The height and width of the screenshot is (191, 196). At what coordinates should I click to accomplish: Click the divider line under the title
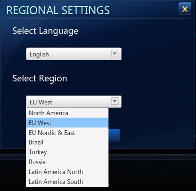click(x=98, y=18)
